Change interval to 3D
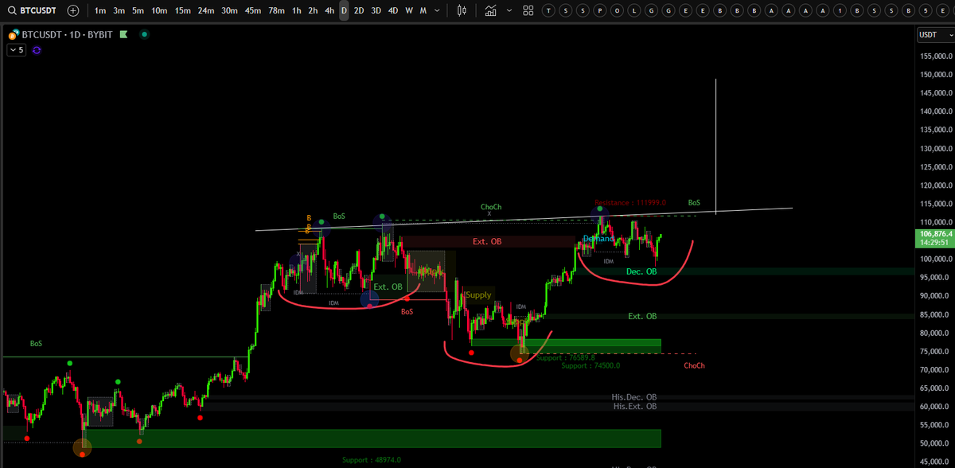 (x=376, y=10)
